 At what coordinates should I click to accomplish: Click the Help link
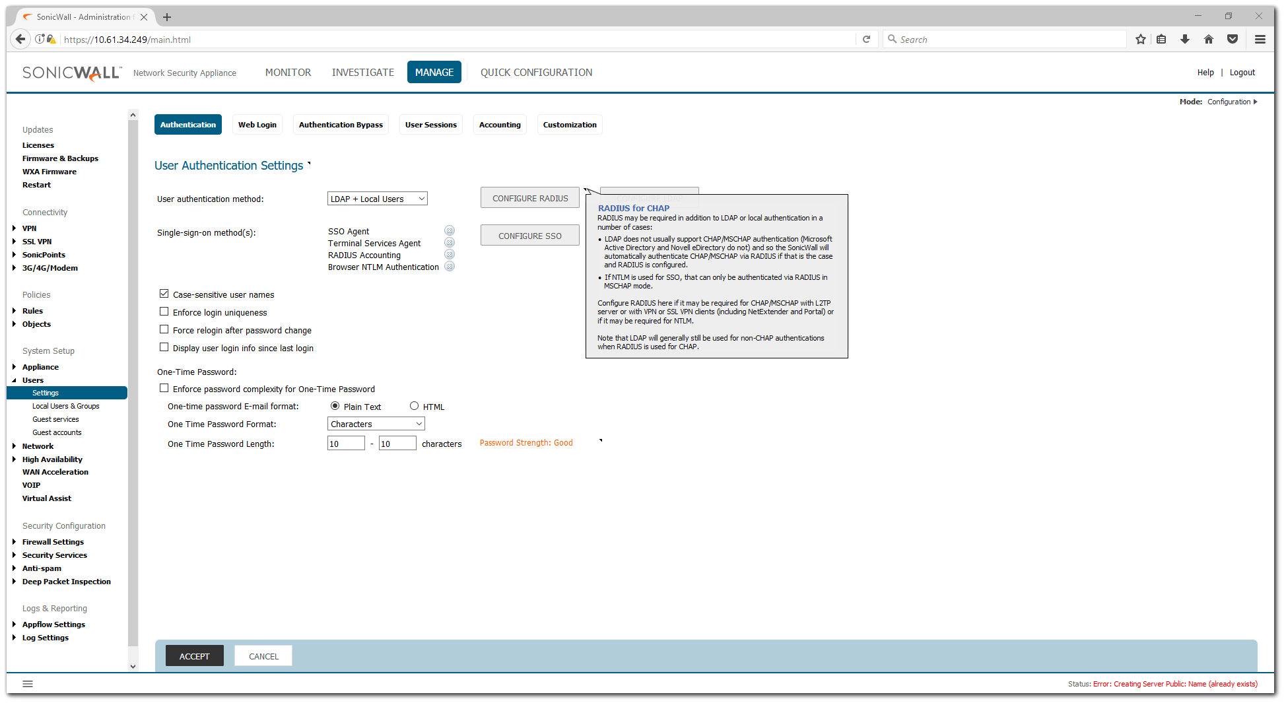point(1205,73)
